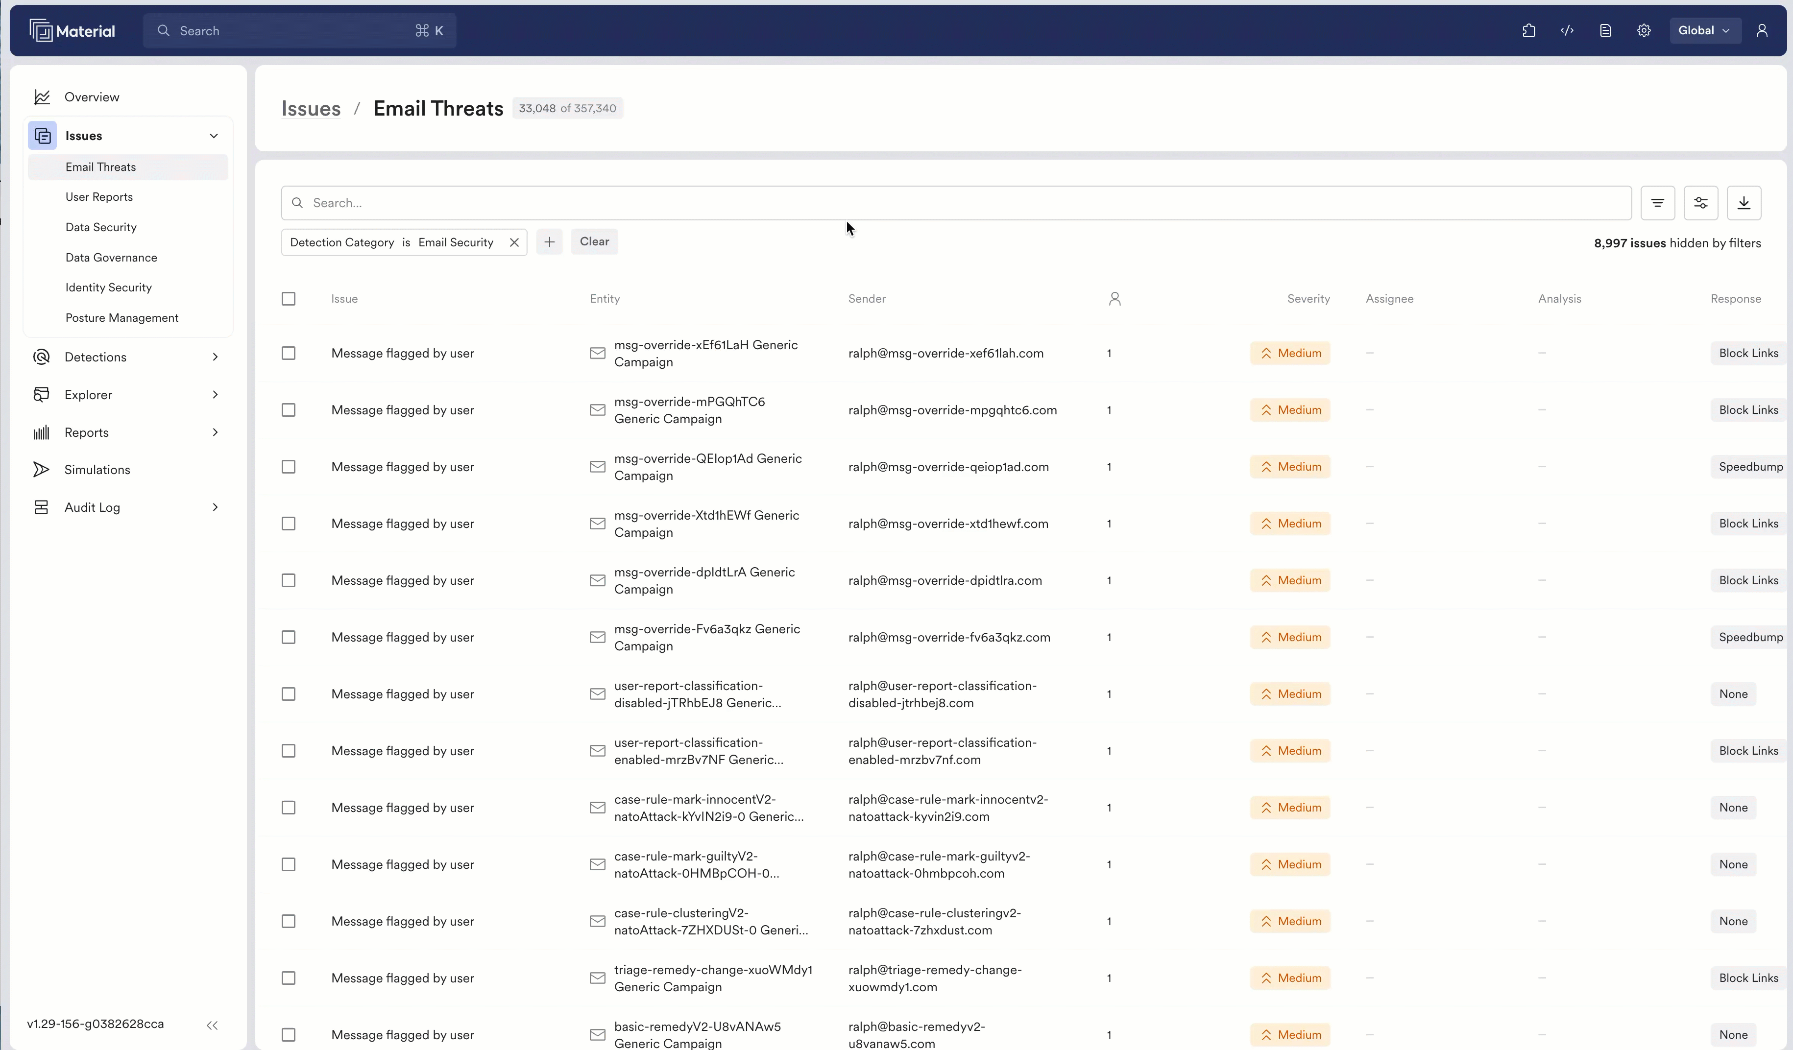Remove the Detection Category filter chip
This screenshot has height=1050, width=1793.
[x=514, y=242]
